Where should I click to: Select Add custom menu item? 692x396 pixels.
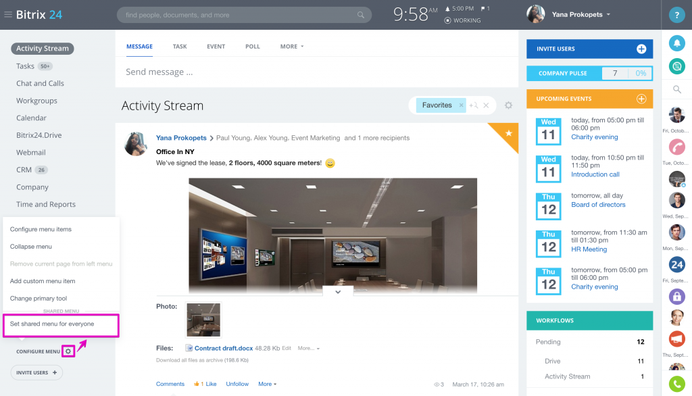tap(43, 280)
